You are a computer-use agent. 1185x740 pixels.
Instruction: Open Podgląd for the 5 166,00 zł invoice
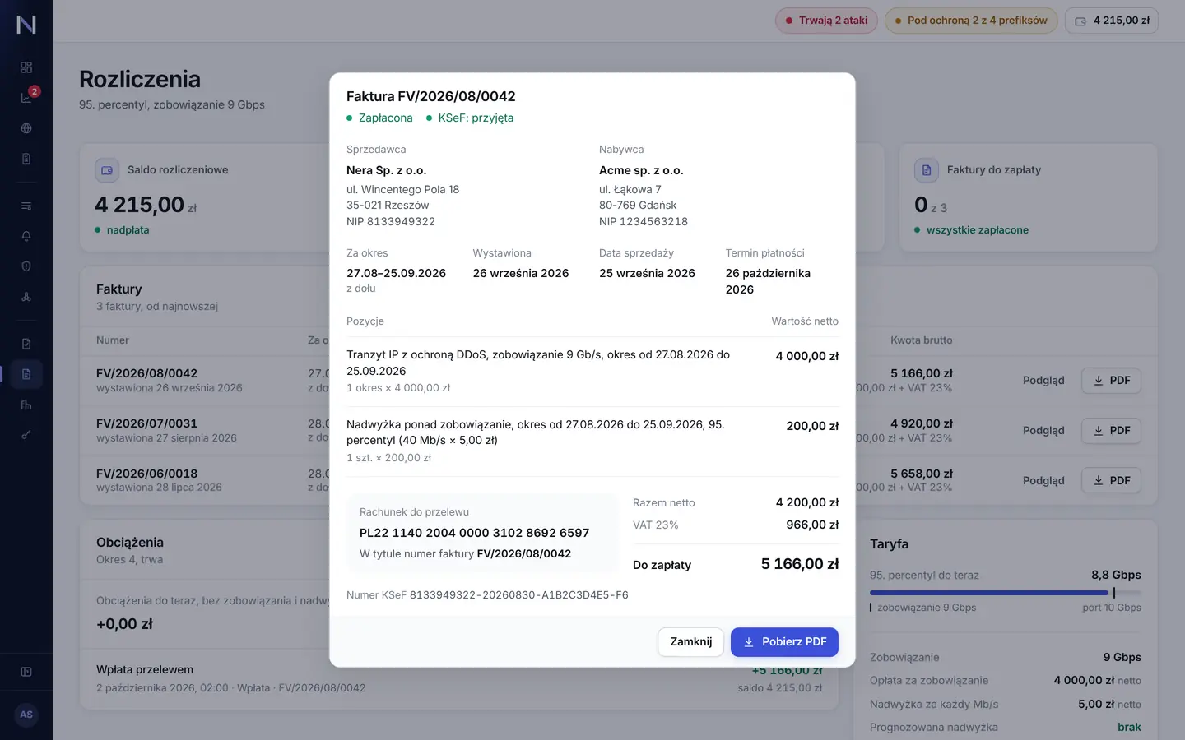click(x=1043, y=381)
